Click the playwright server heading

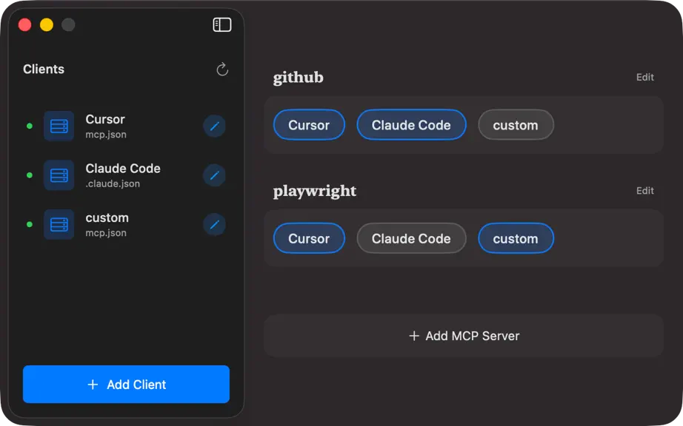[x=315, y=192]
